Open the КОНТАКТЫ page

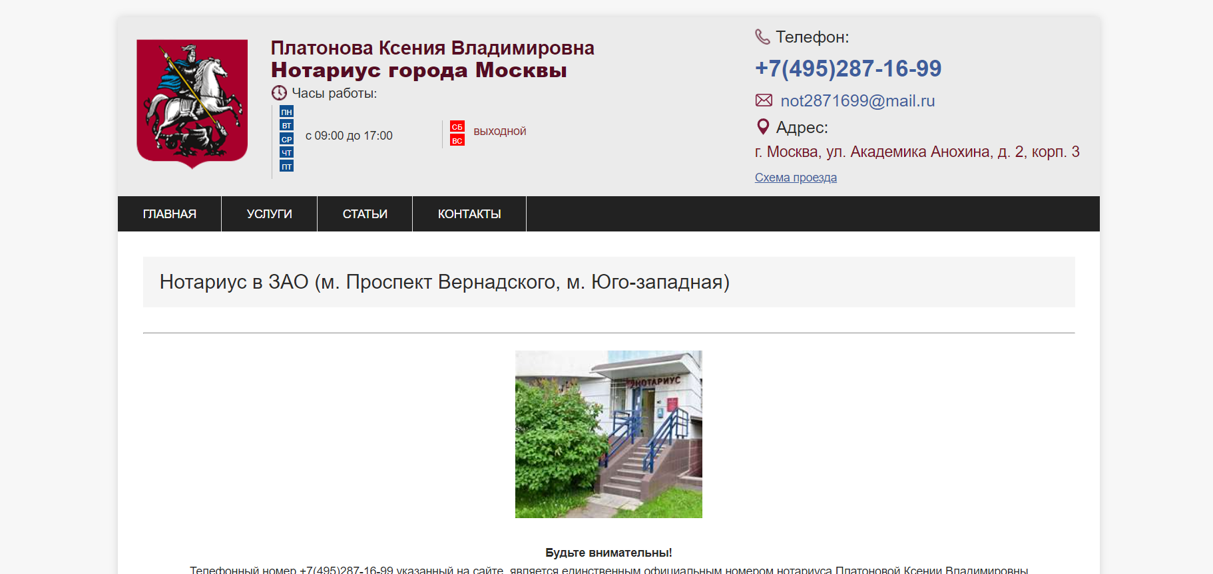click(x=469, y=214)
